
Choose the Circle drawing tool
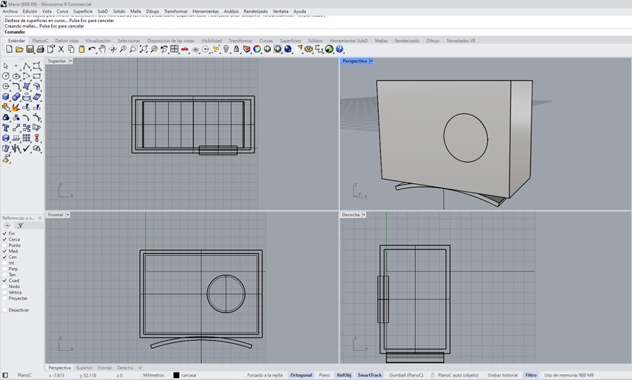[6, 76]
